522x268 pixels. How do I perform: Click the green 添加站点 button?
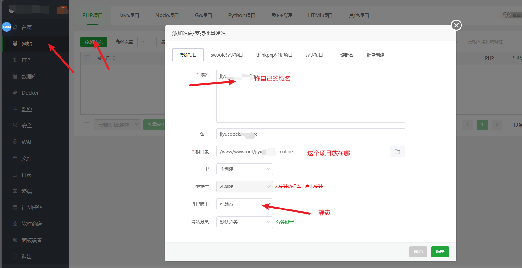click(x=94, y=42)
